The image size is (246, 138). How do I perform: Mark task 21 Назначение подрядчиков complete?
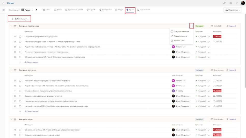coord(20,42)
